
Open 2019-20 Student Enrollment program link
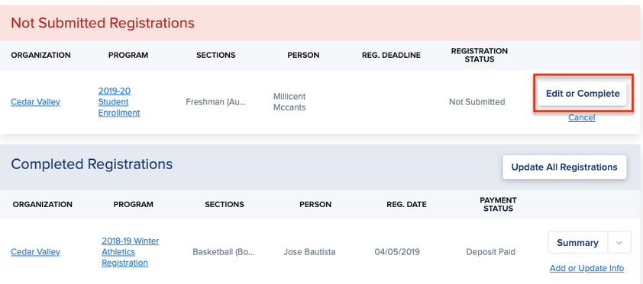tap(119, 102)
